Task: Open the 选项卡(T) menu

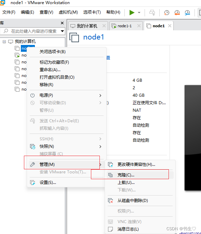Action: tap(92, 12)
